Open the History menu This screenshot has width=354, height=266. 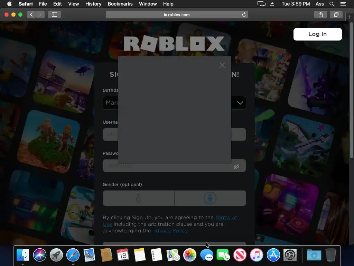[93, 4]
